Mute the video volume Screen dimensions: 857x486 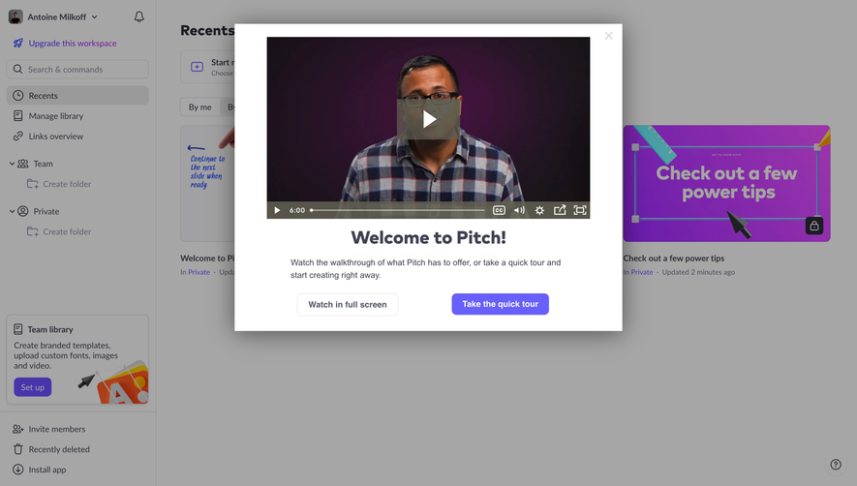pyautogui.click(x=519, y=210)
